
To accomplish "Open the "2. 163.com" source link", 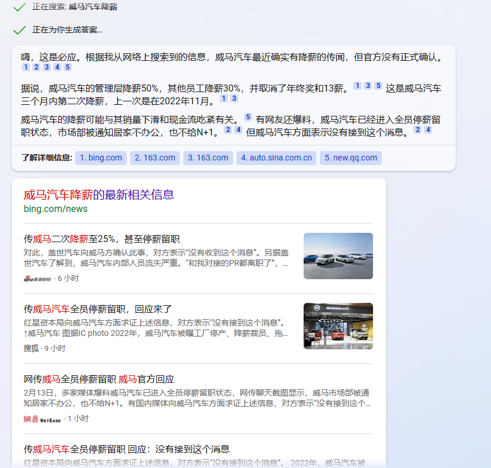I will coord(154,158).
